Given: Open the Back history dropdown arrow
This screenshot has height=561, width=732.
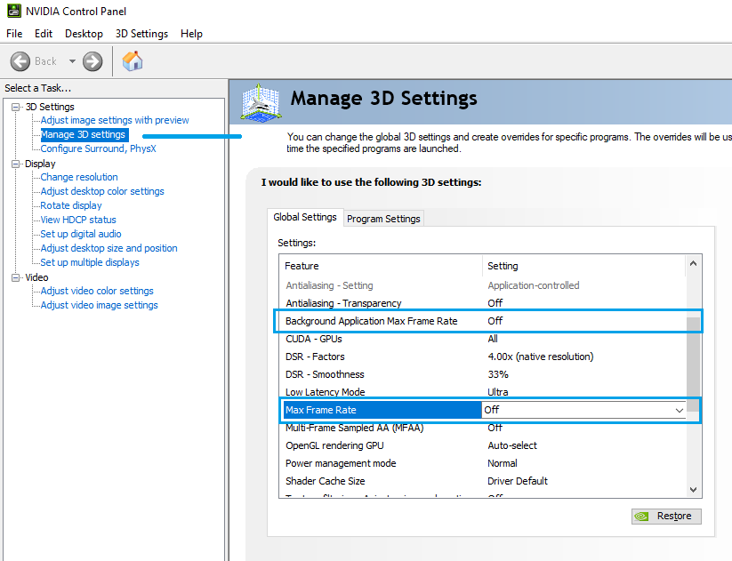Looking at the screenshot, I should tap(72, 61).
